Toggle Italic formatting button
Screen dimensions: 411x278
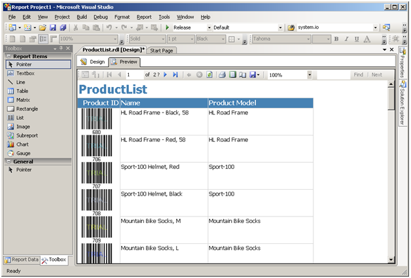coord(346,39)
